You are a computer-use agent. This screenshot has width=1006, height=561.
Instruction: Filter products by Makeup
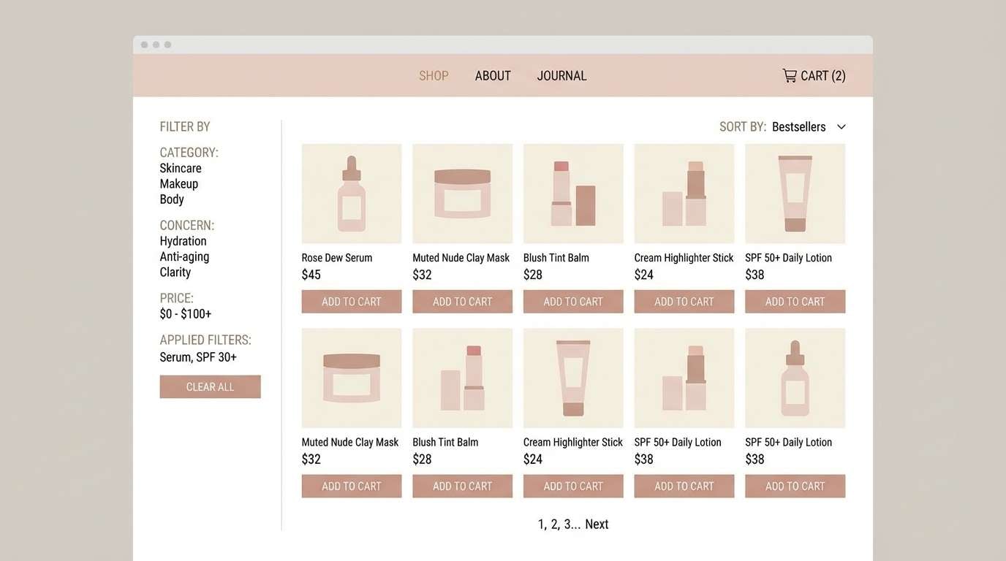(x=178, y=183)
